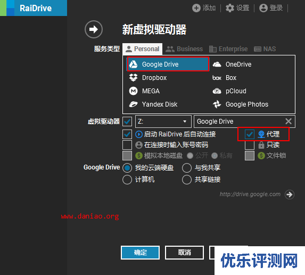Click the RaiDrive logo

[34, 8]
